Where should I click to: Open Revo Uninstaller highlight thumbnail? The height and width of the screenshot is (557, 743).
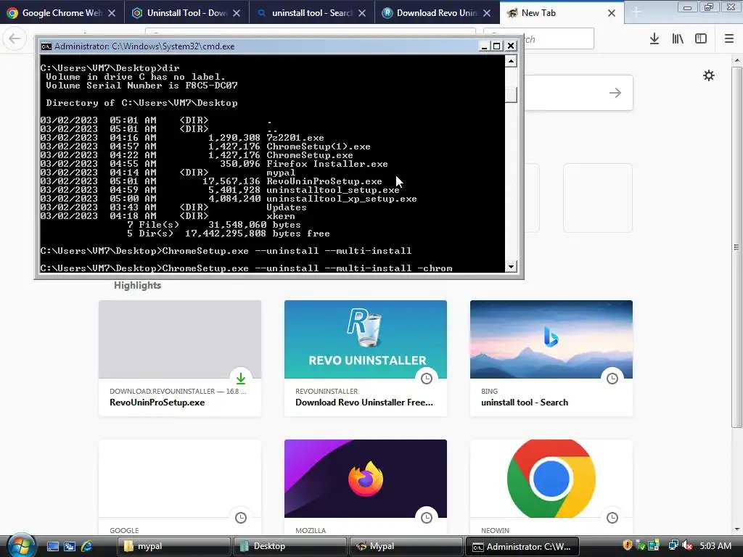(x=366, y=339)
